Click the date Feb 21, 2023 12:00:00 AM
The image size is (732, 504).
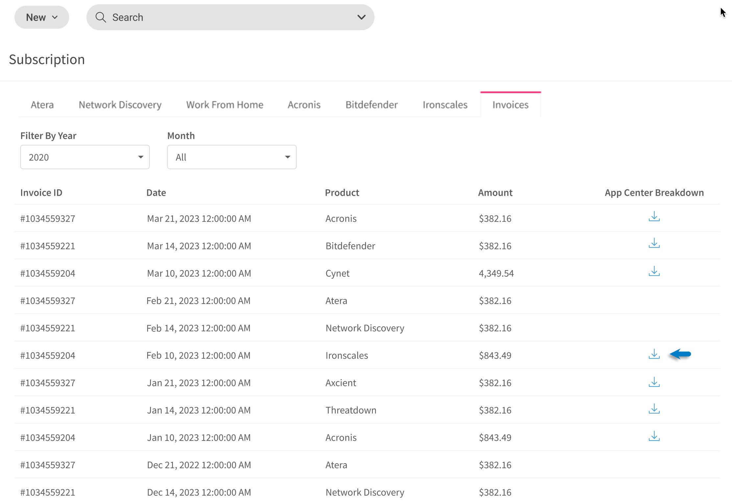click(198, 300)
